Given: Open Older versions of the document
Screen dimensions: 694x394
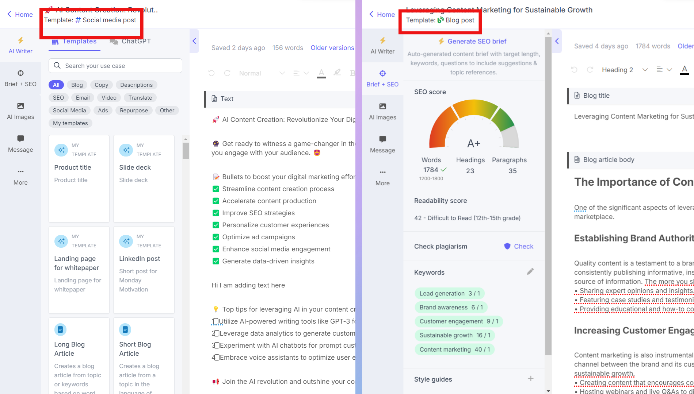Looking at the screenshot, I should click(x=332, y=47).
